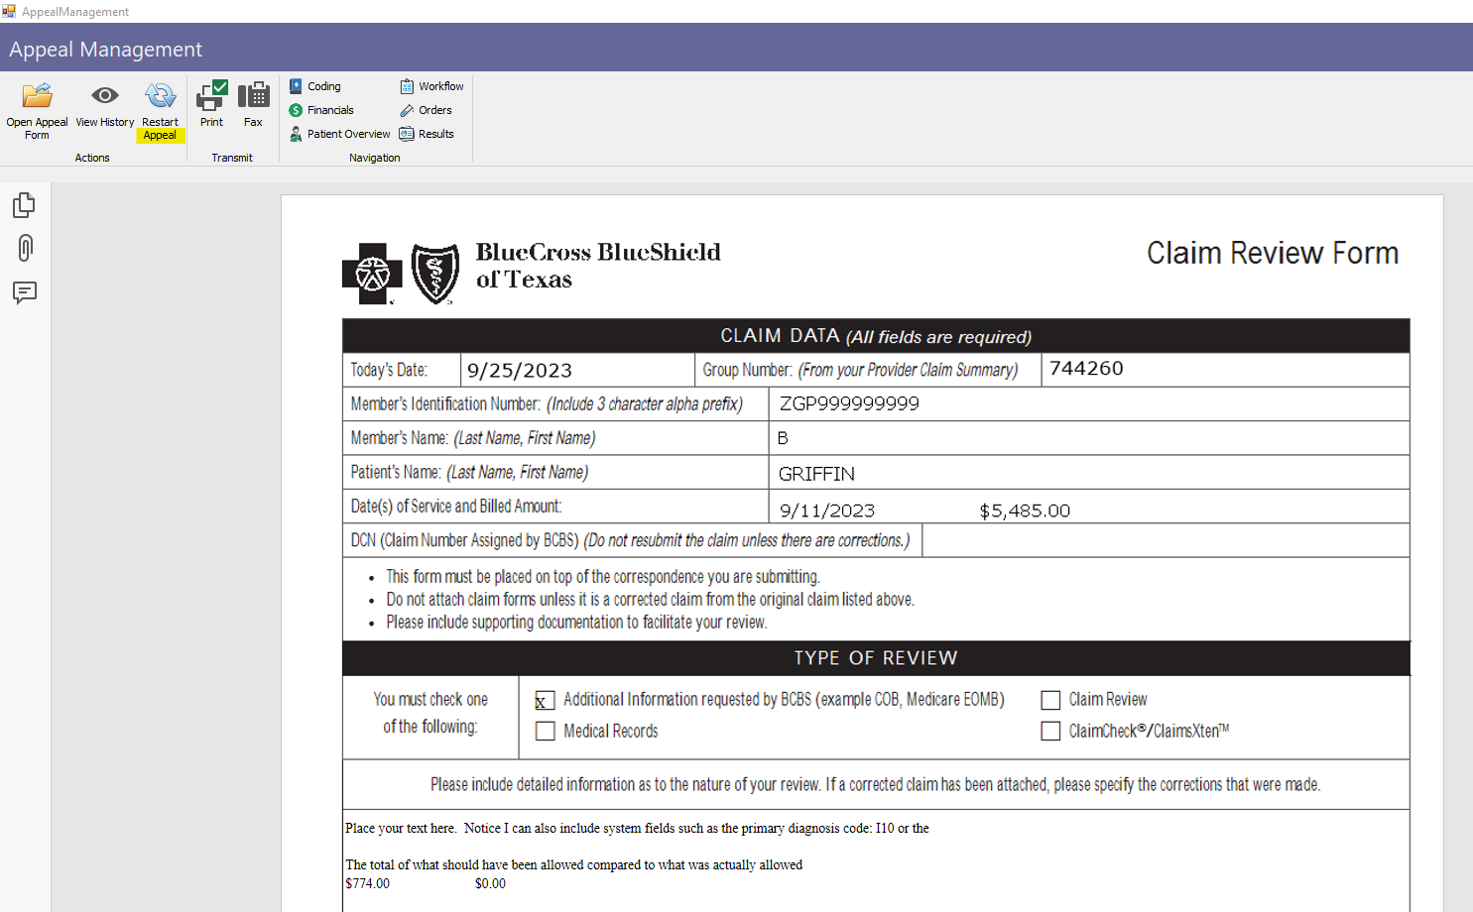Click the View History eye icon
1473x912 pixels.
tap(104, 96)
